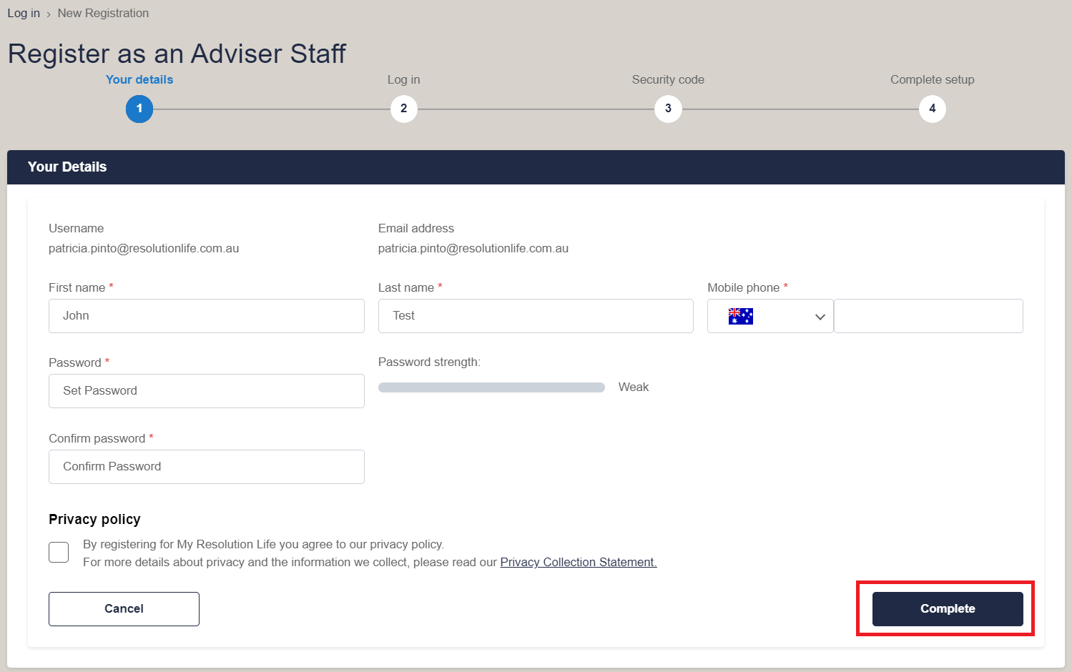Click the New Registration breadcrumb
The width and height of the screenshot is (1072, 672).
tap(103, 13)
